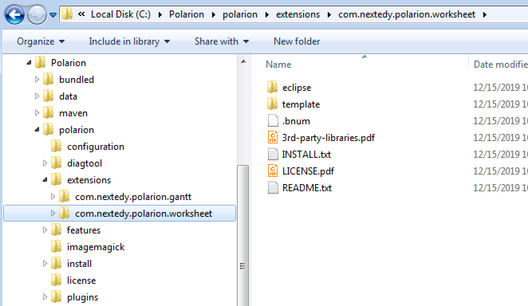Click the LICENSE.pdf PDF icon
The width and height of the screenshot is (528, 306).
pyautogui.click(x=273, y=171)
